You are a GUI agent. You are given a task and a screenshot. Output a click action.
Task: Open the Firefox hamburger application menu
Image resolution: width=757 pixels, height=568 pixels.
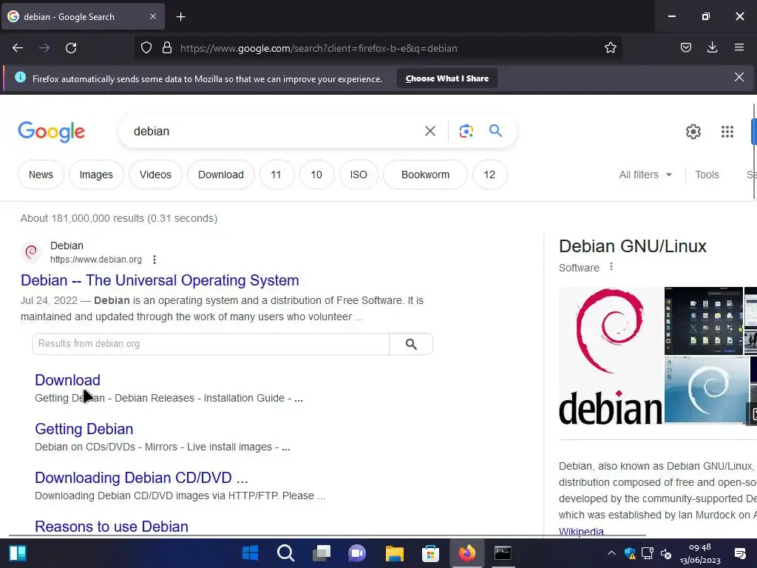click(x=739, y=47)
